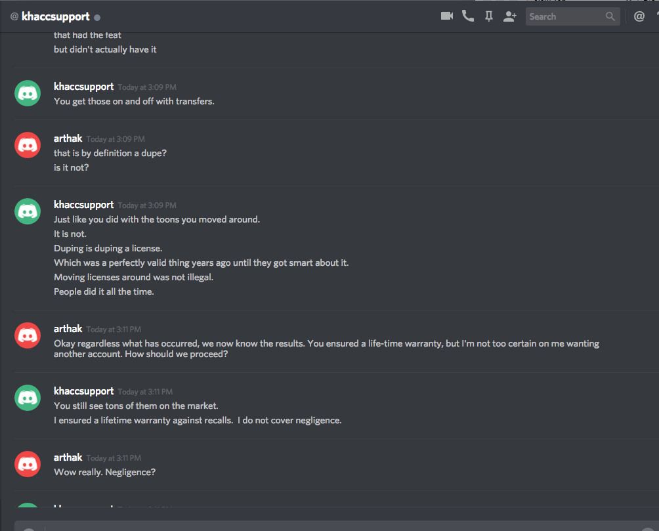Open khaccsupport username on 'toons' message
The image size is (659, 531).
(x=83, y=205)
